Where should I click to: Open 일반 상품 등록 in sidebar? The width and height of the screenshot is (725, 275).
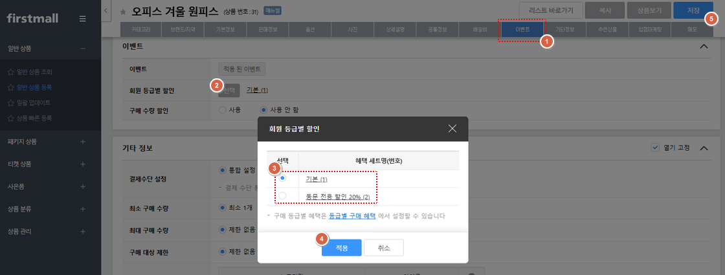click(x=34, y=87)
